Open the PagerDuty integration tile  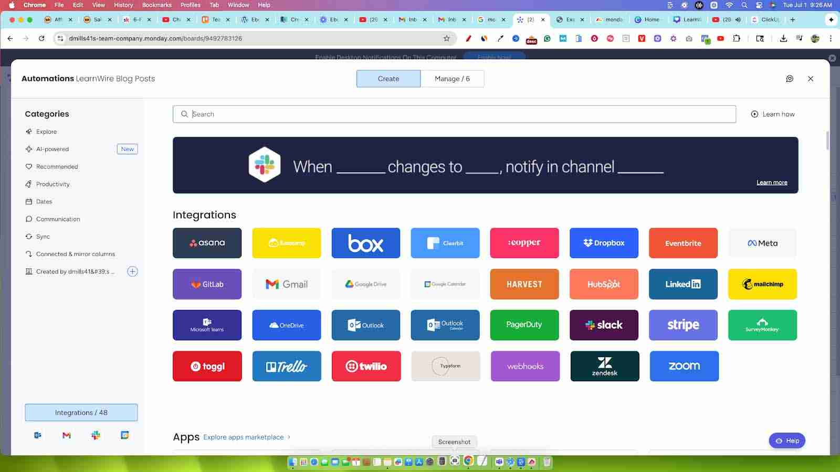coord(524,325)
